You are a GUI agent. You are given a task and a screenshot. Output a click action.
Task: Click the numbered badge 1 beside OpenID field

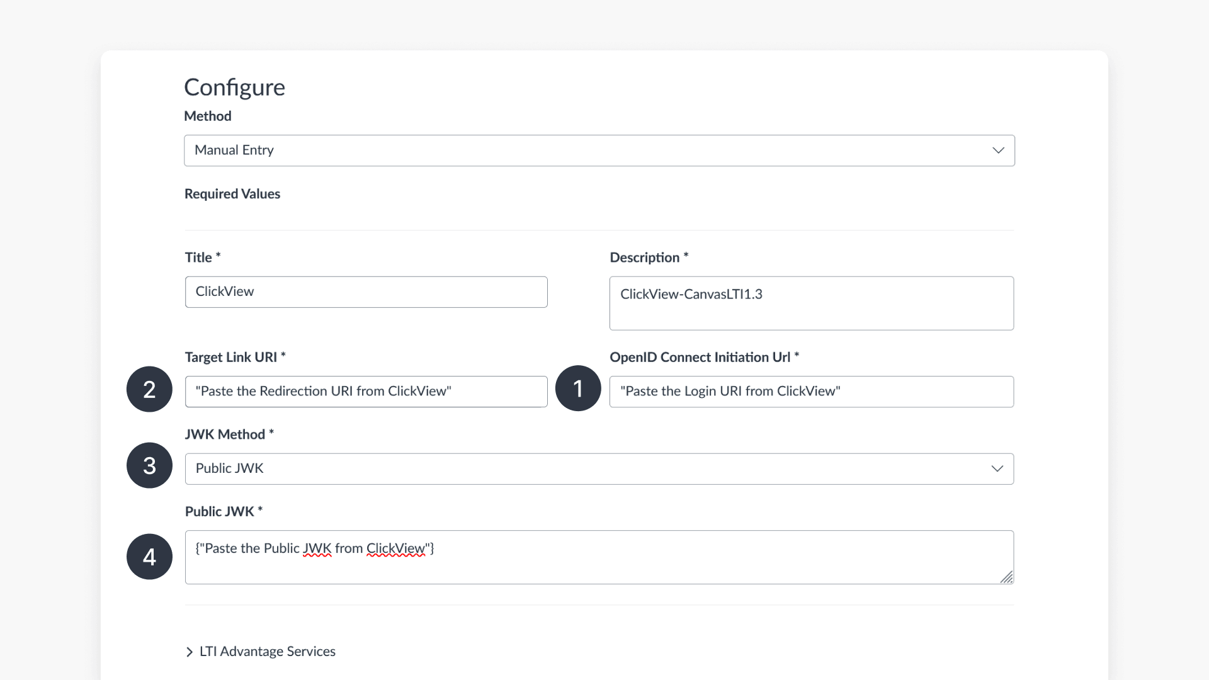tap(577, 389)
